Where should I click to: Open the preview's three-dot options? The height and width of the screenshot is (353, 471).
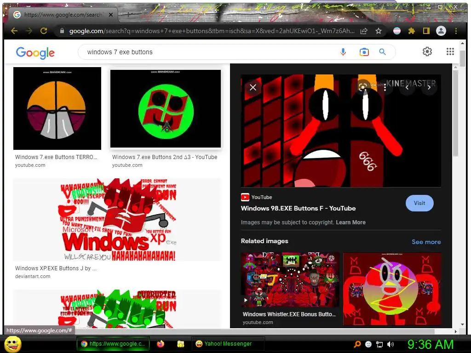385,87
